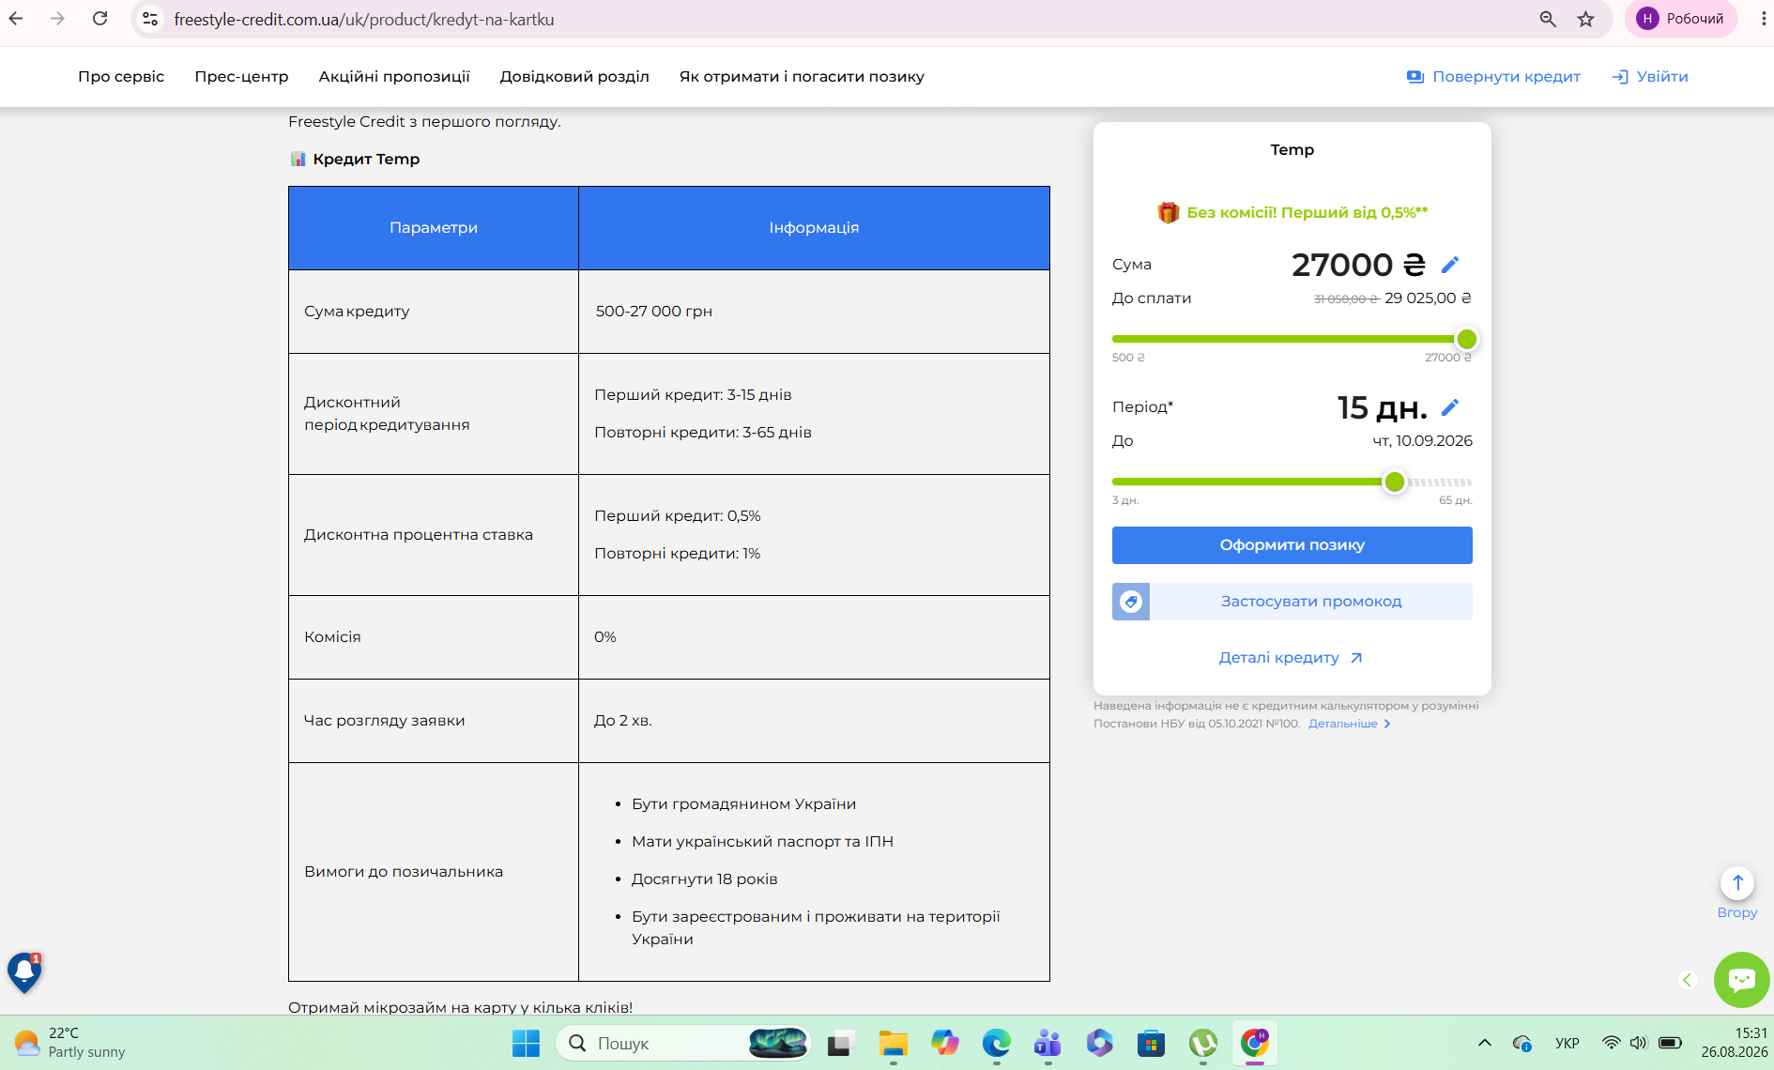This screenshot has height=1070, width=1774.
Task: Open the Детальніше link under calculator
Action: click(x=1350, y=724)
